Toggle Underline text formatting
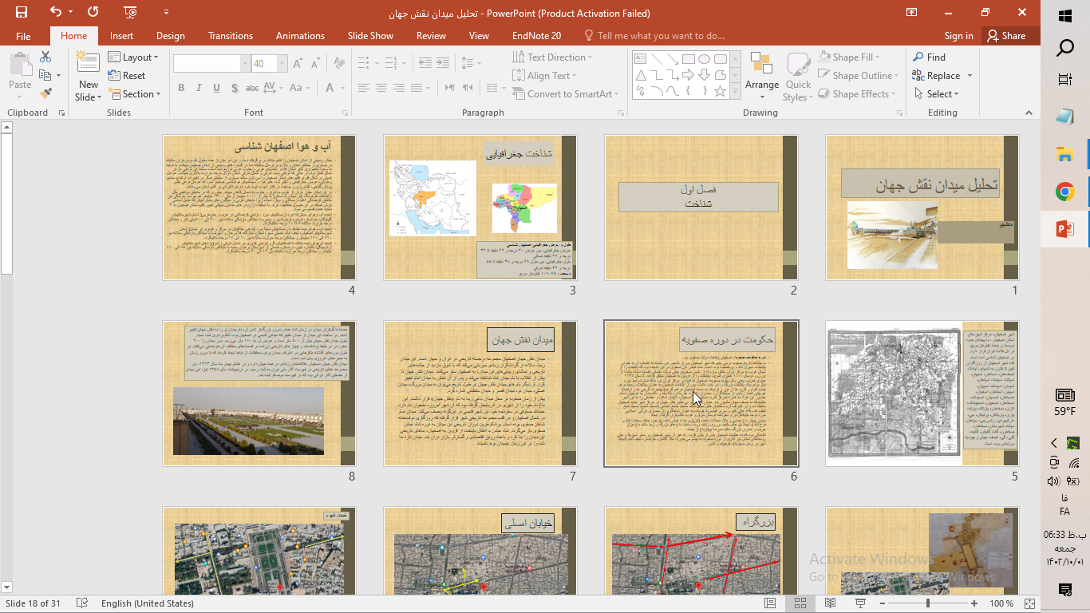This screenshot has height=613, width=1090. tap(216, 88)
